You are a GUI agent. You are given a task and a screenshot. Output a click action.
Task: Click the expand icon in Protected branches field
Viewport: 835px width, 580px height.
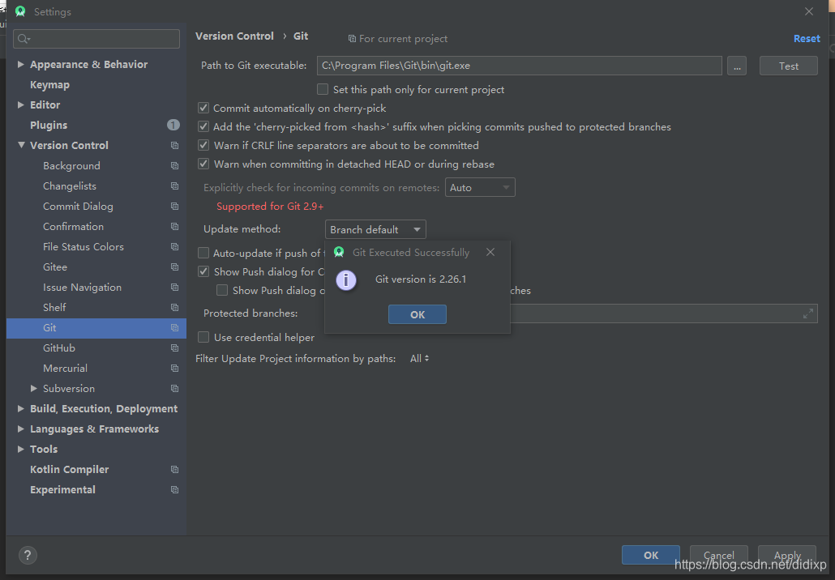click(x=807, y=313)
